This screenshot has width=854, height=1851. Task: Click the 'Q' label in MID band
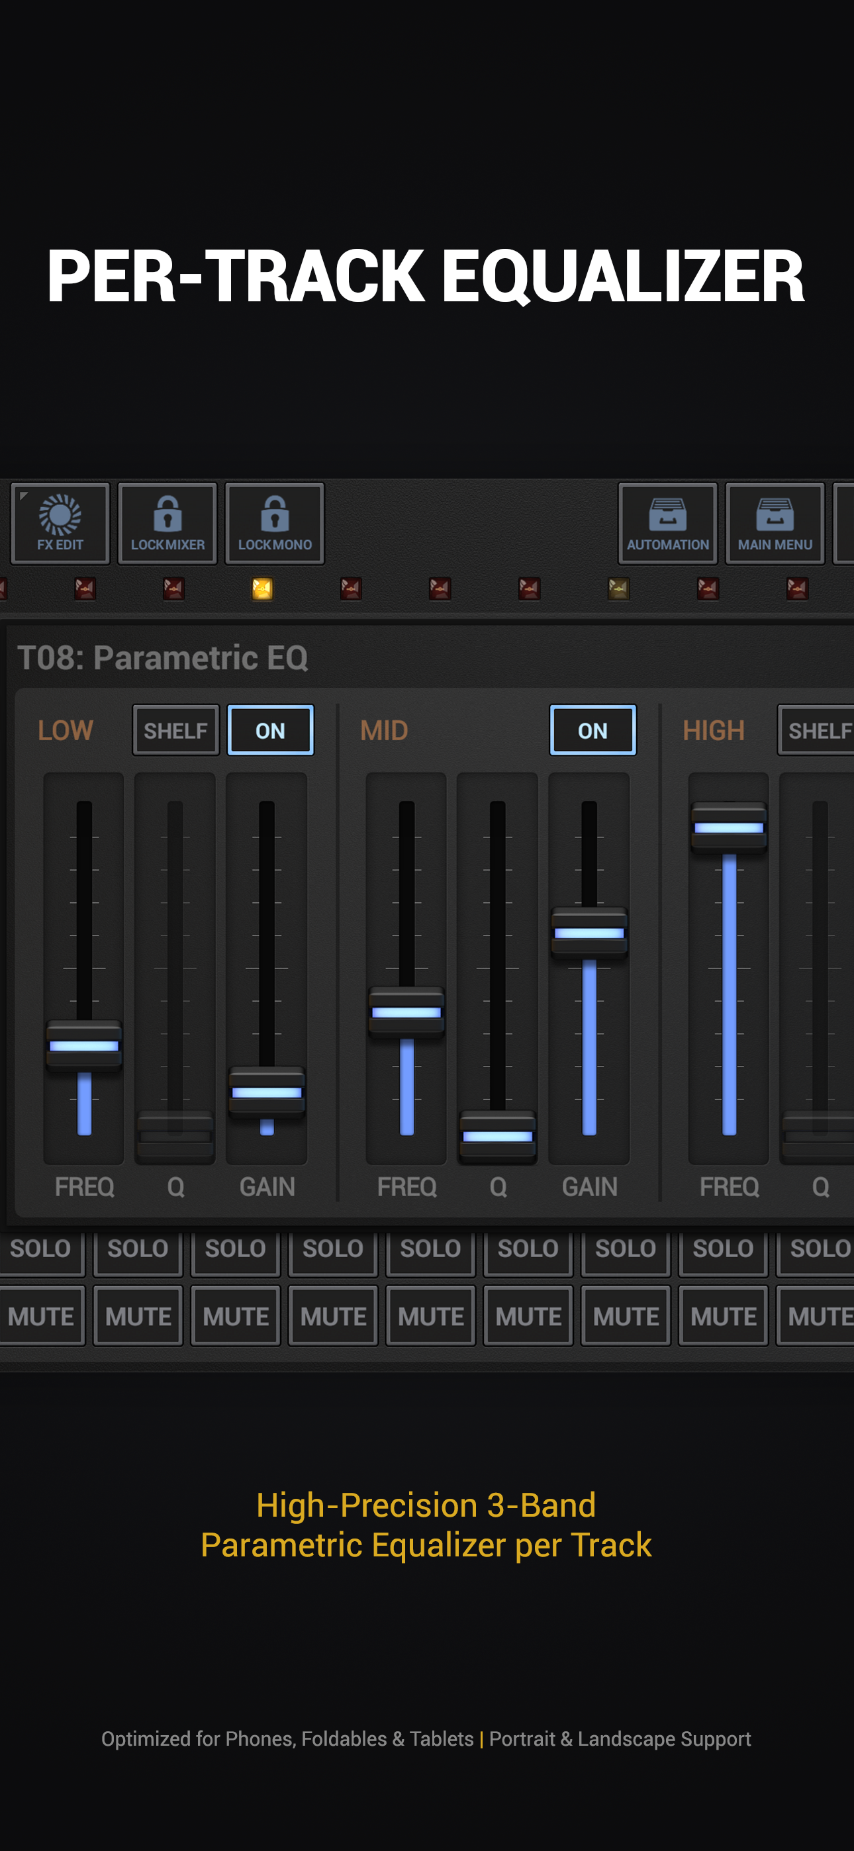[x=498, y=1187]
